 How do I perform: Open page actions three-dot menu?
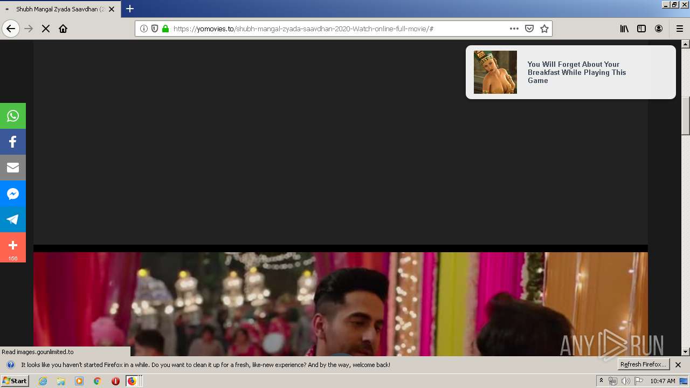[x=514, y=29]
